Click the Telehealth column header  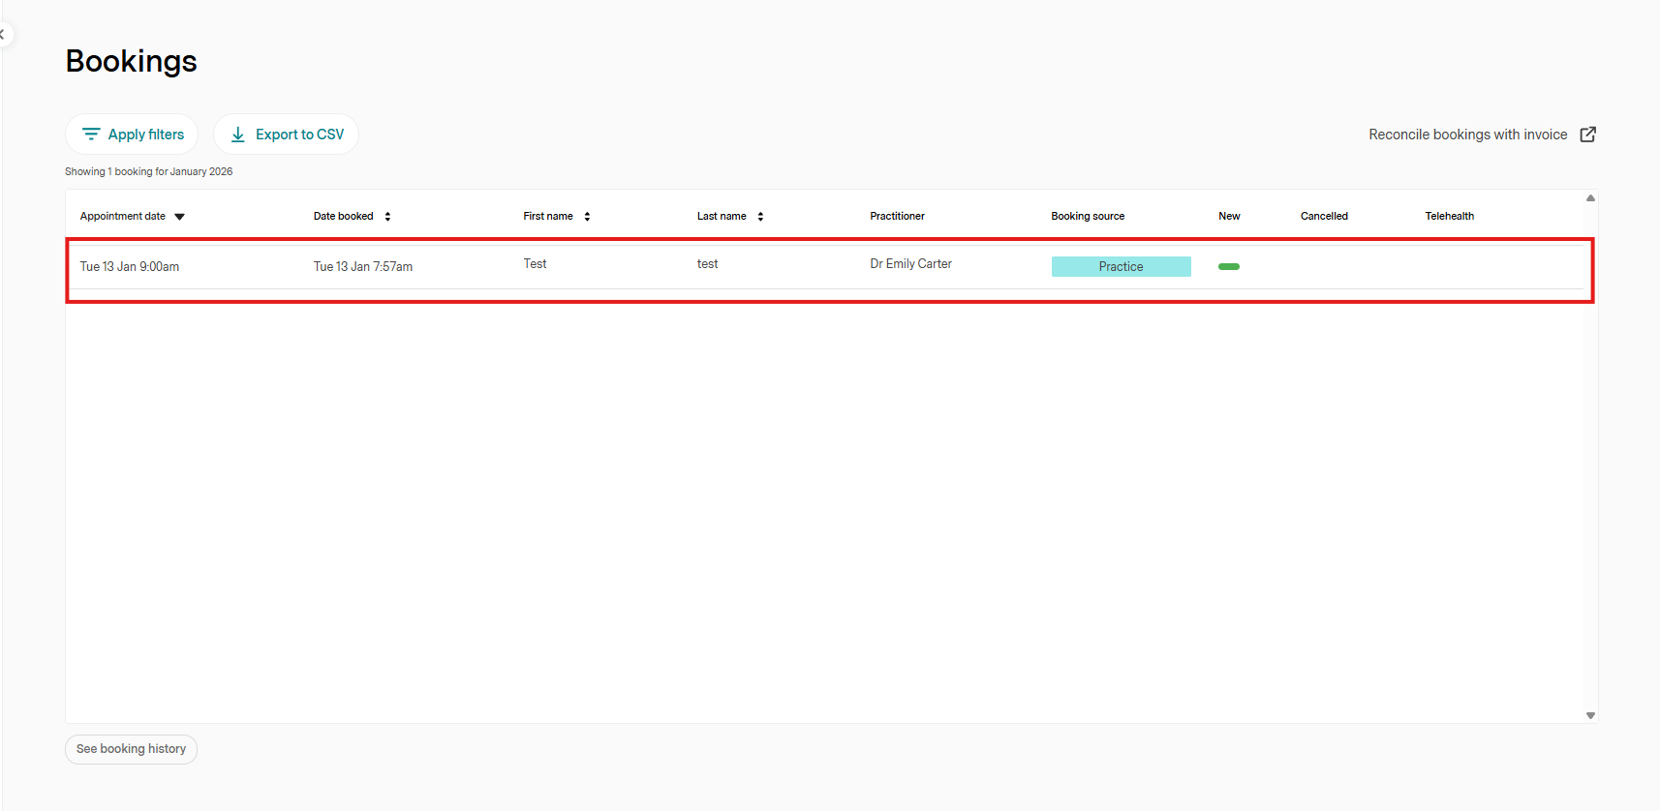[1449, 217]
